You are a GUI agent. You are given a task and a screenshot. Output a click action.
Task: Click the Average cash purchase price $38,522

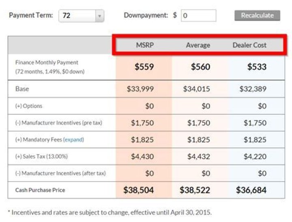pos(195,190)
